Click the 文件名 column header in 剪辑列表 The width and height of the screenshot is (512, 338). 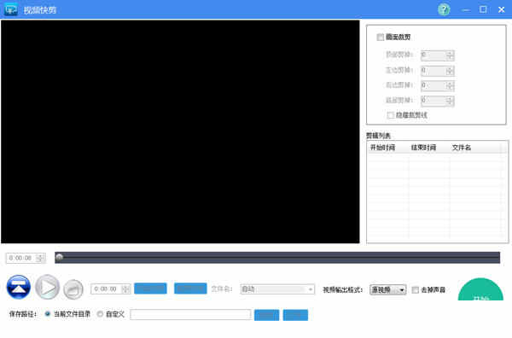(x=475, y=148)
